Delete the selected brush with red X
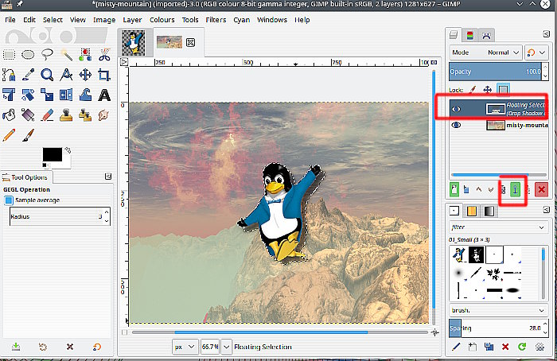The width and height of the screenshot is (557, 361). 505,347
